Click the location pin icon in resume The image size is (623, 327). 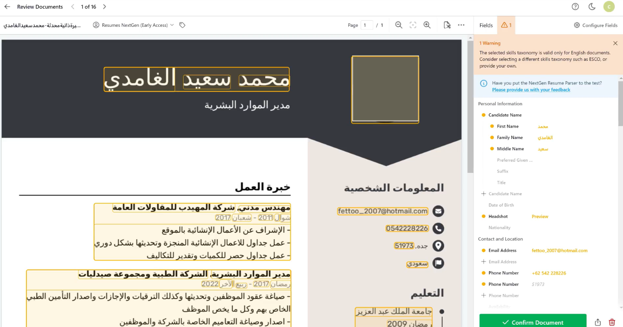(438, 246)
